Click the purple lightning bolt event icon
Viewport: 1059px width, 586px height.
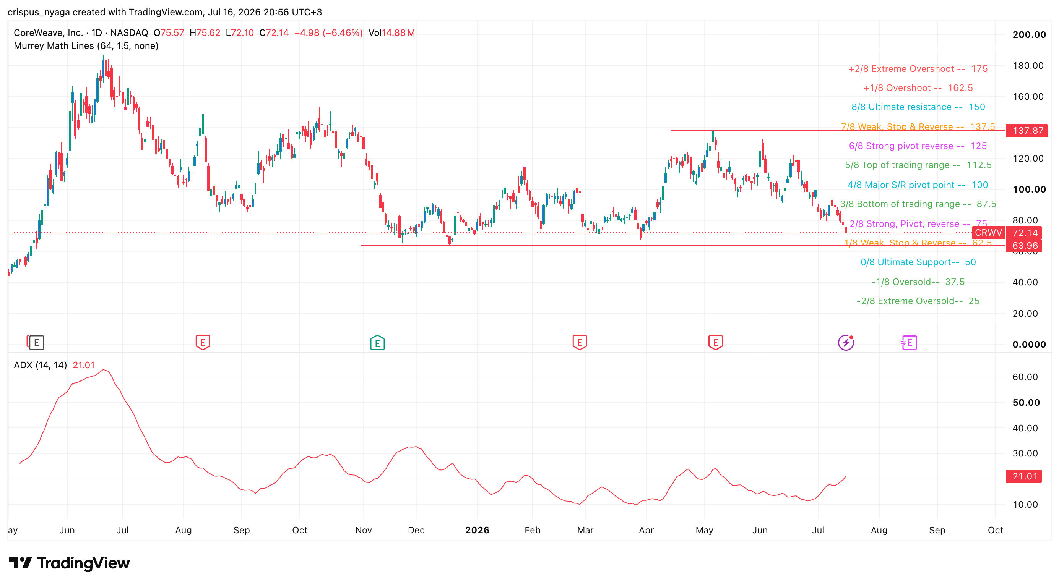click(846, 342)
